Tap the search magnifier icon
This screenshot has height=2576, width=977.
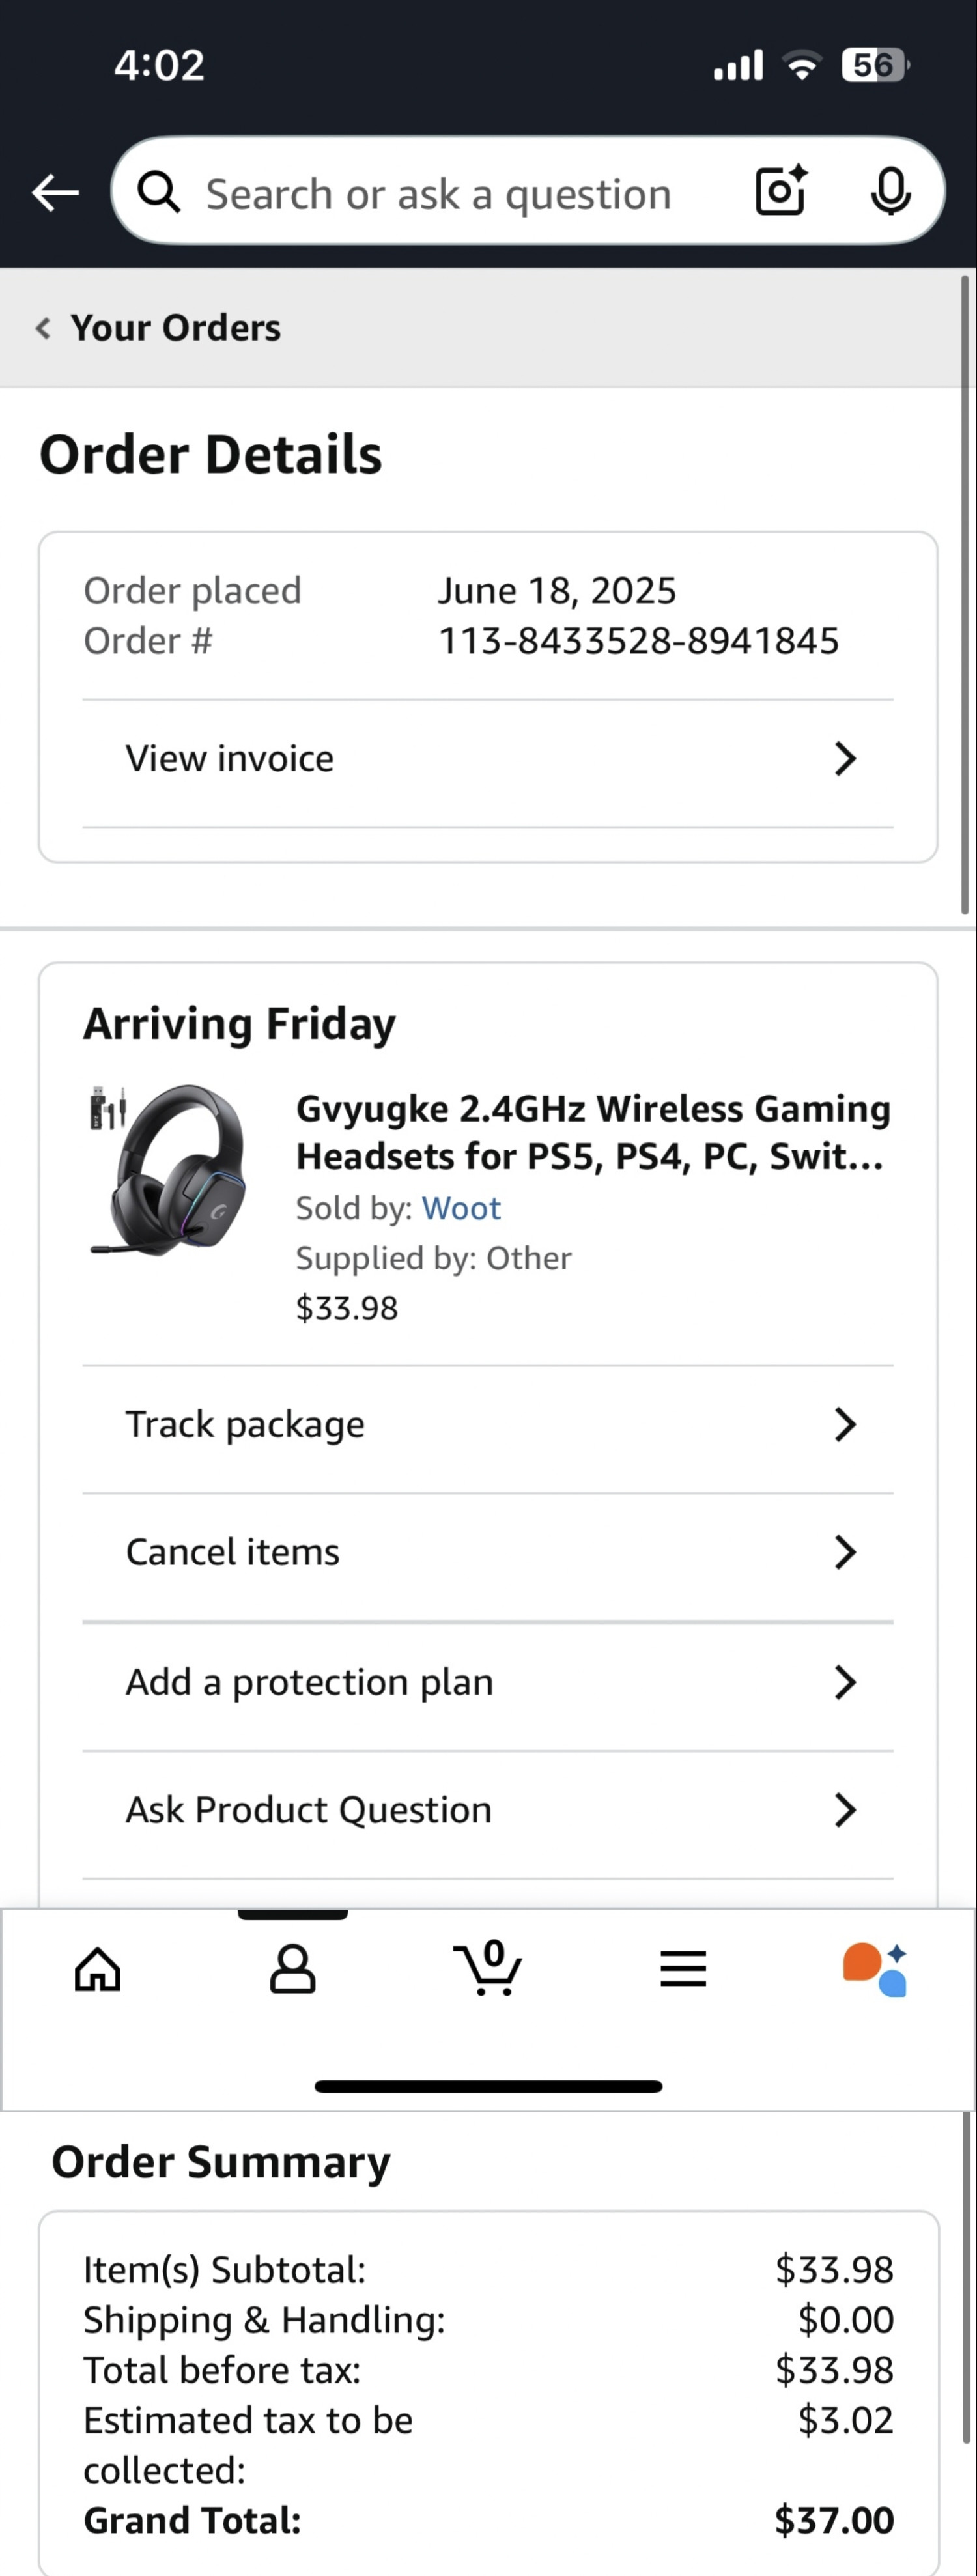click(159, 192)
